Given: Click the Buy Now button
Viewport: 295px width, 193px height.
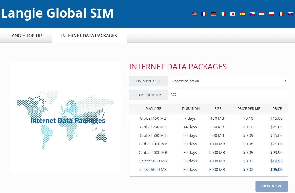Looking at the screenshot, I should tap(272, 186).
